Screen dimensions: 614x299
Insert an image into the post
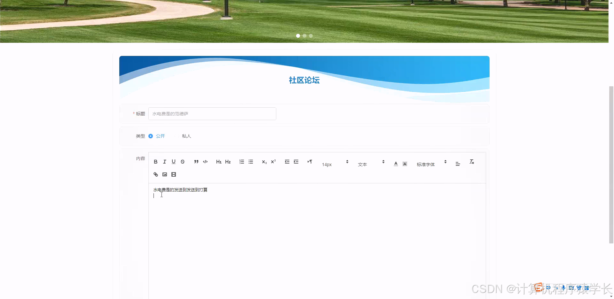point(165,174)
